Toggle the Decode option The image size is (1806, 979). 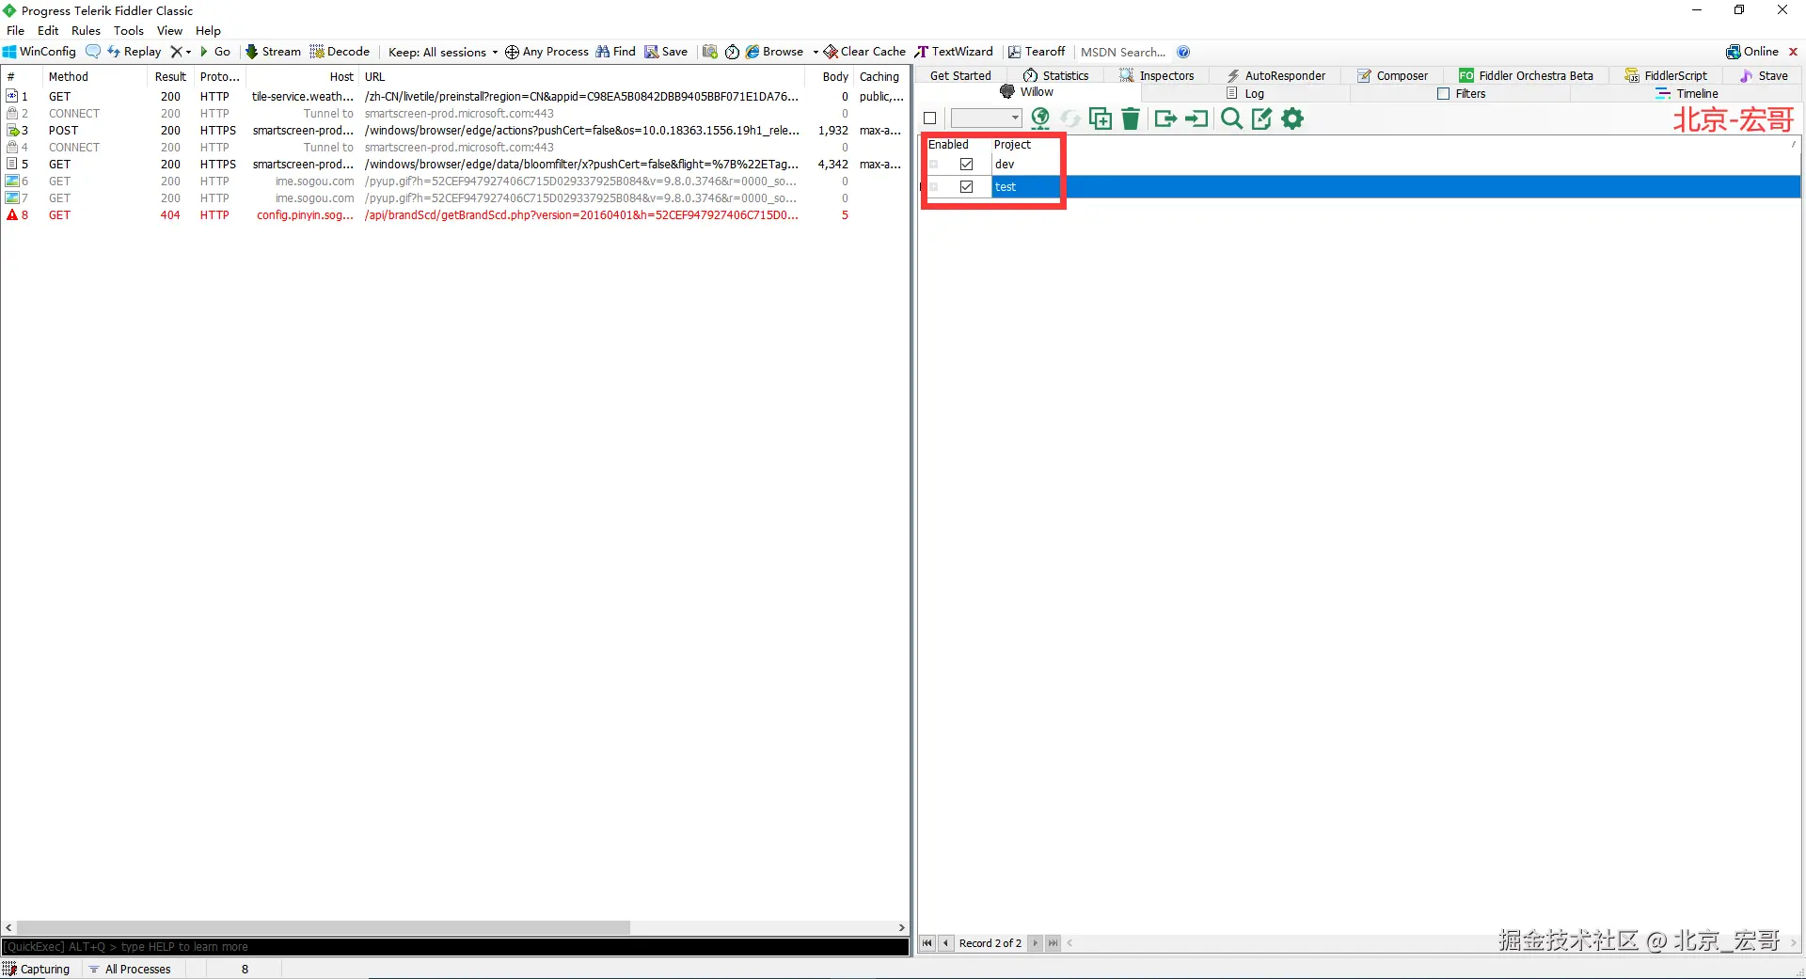pos(341,52)
